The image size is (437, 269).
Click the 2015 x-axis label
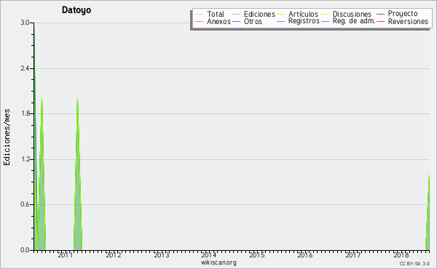(257, 254)
